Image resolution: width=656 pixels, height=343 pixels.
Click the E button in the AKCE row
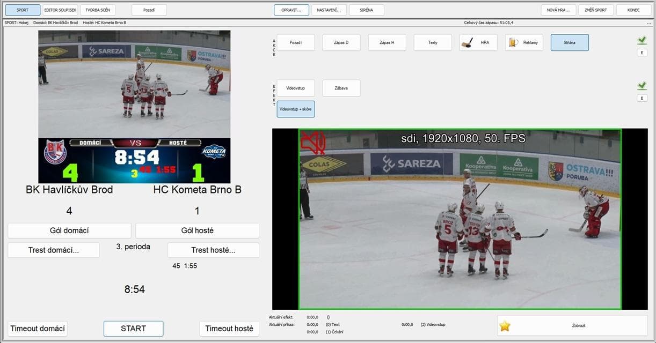[642, 53]
